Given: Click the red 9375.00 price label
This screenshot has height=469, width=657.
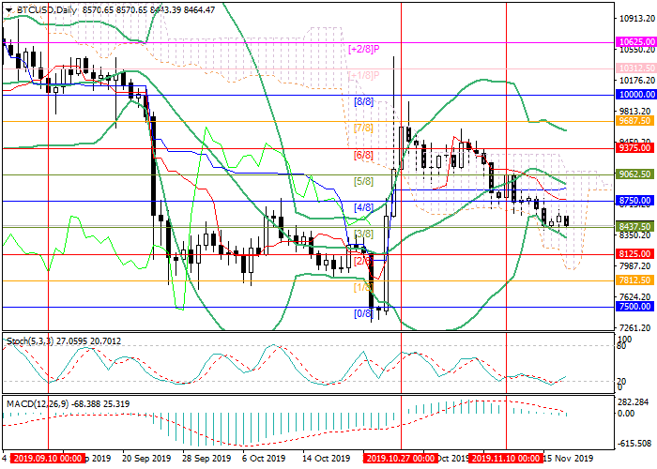Looking at the screenshot, I should [635, 148].
